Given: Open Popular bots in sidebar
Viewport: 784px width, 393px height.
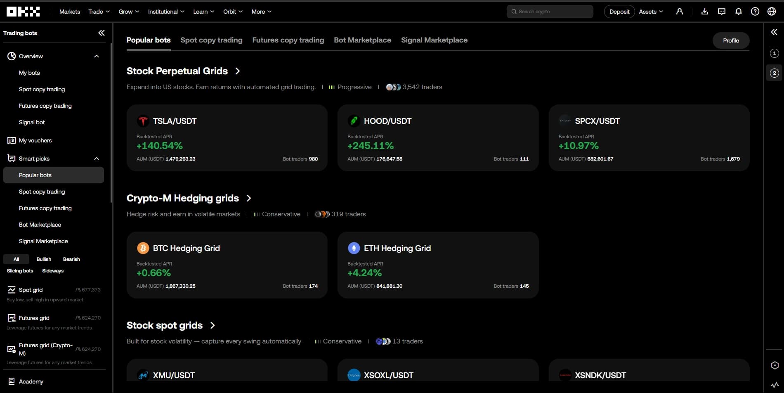Looking at the screenshot, I should click(54, 175).
